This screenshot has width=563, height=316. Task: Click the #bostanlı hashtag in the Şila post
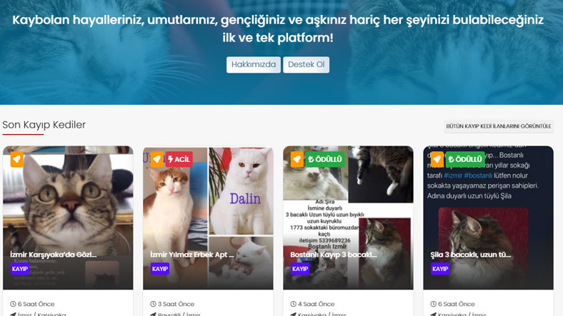[478, 175]
